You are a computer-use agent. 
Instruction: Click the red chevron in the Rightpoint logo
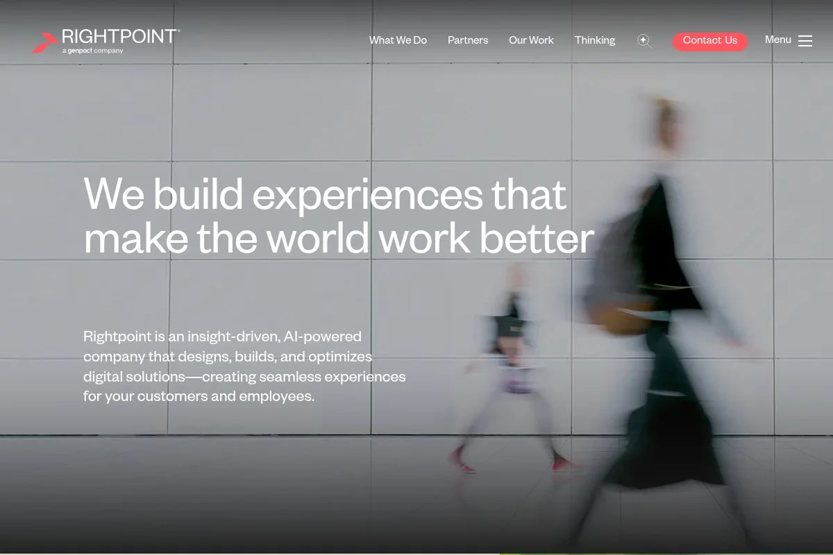click(x=45, y=41)
